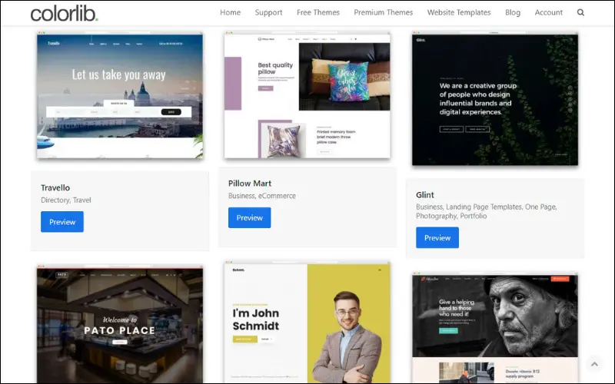Open the Travello screenshot thumbnail
The width and height of the screenshot is (615, 384).
120,95
